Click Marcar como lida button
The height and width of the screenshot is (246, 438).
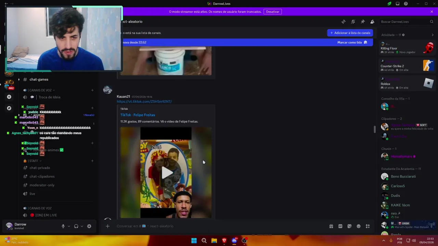(352, 42)
